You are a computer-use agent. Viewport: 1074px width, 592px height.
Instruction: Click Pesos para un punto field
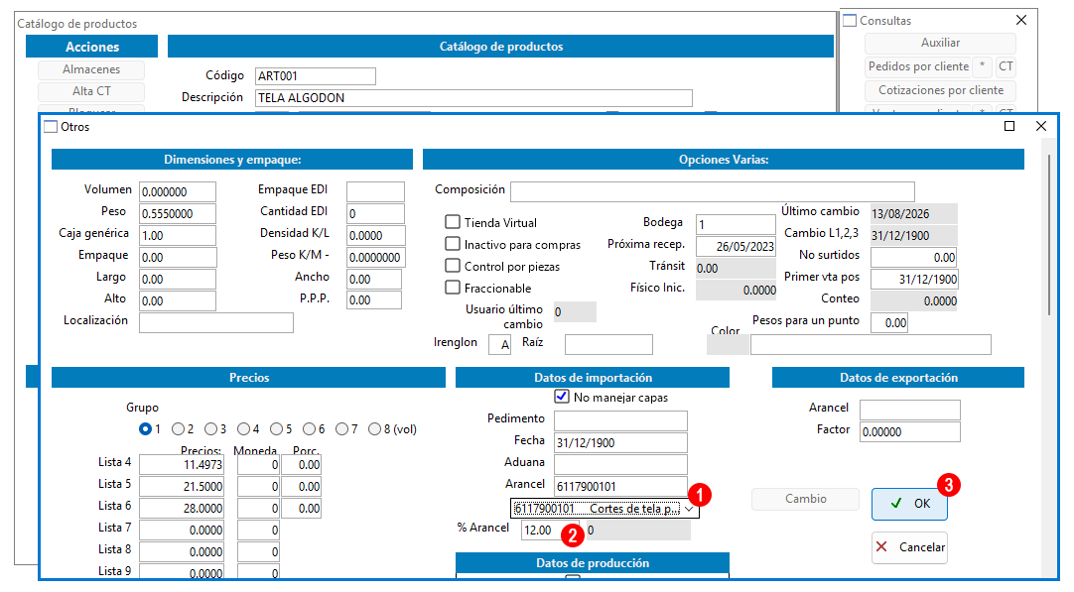click(889, 323)
